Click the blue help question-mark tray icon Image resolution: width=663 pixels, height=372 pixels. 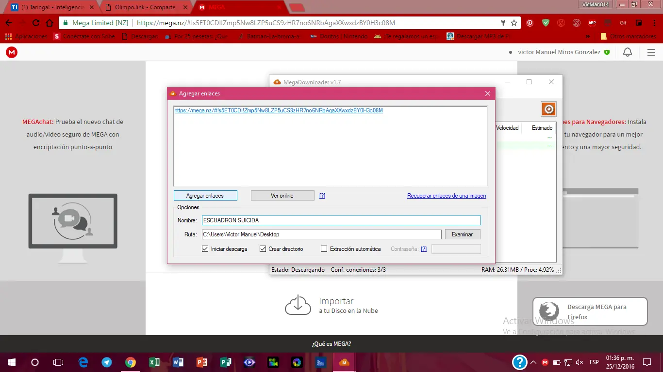click(519, 362)
